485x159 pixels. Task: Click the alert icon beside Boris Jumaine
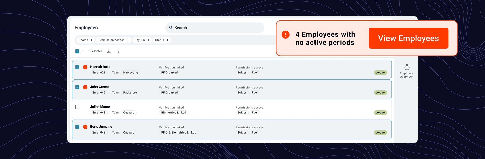pyautogui.click(x=85, y=127)
